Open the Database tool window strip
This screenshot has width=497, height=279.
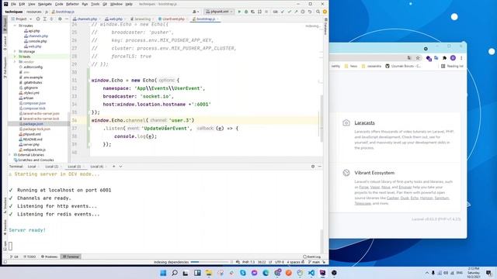click(x=326, y=27)
